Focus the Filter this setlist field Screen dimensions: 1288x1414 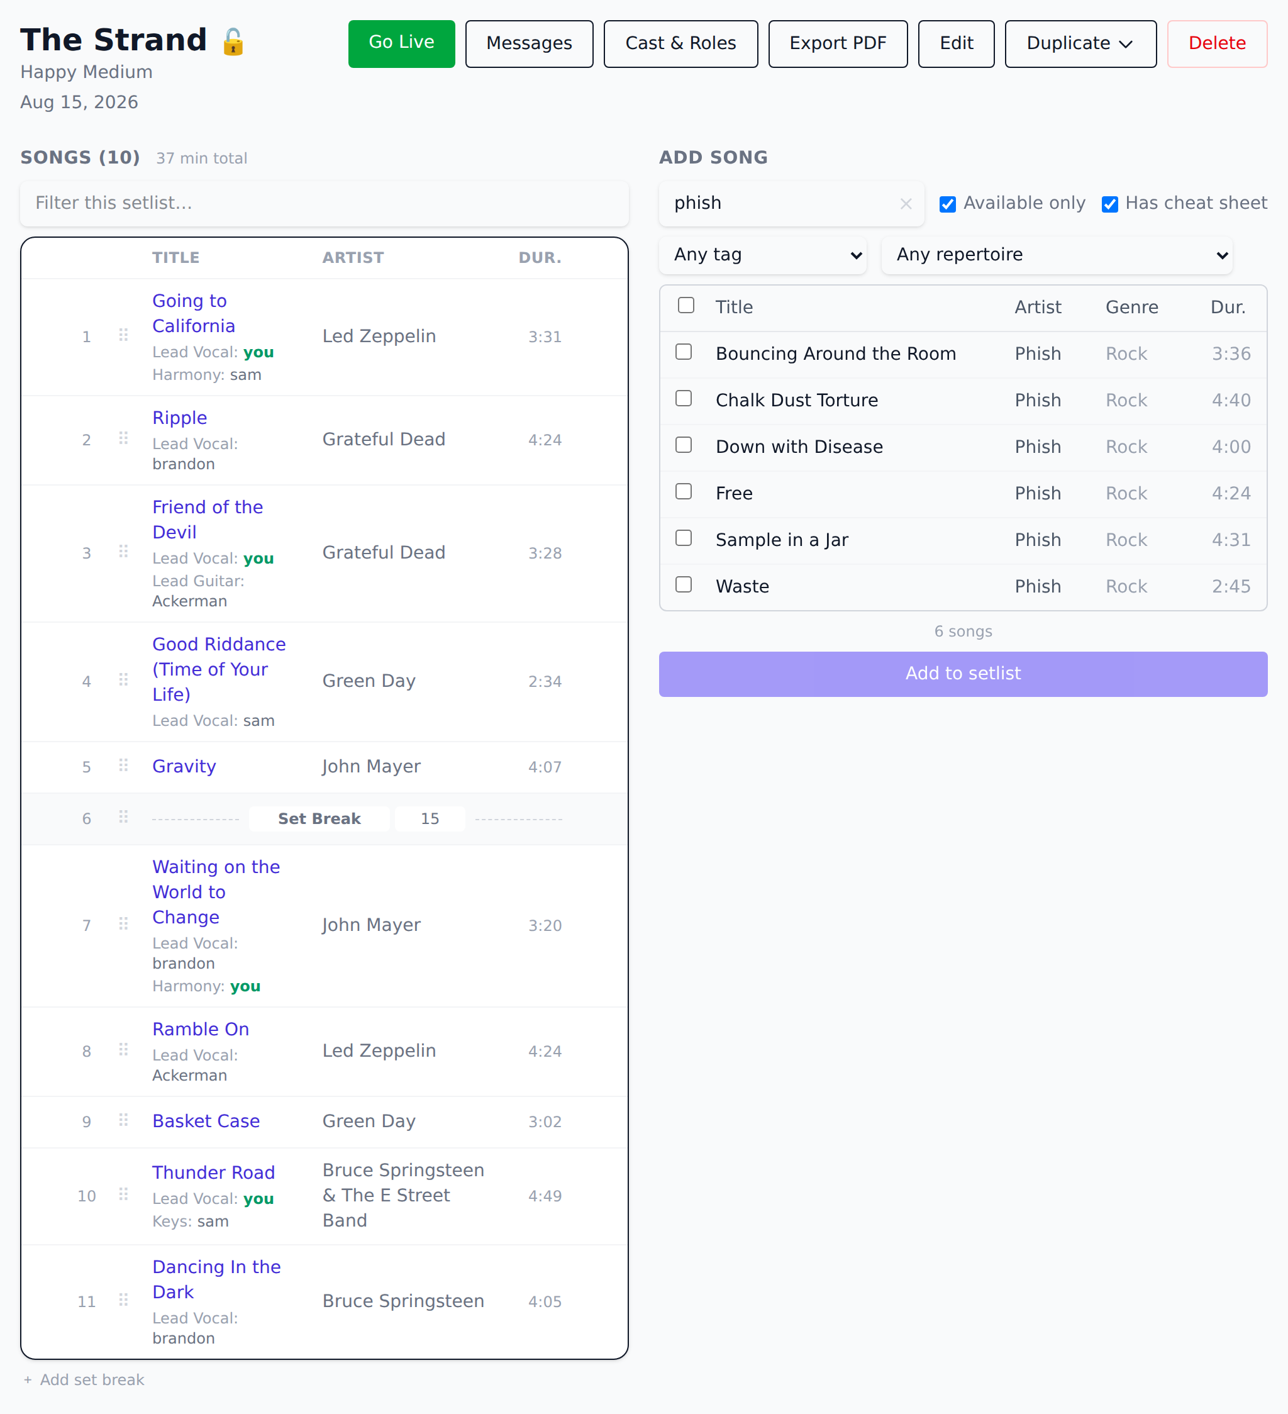[324, 203]
